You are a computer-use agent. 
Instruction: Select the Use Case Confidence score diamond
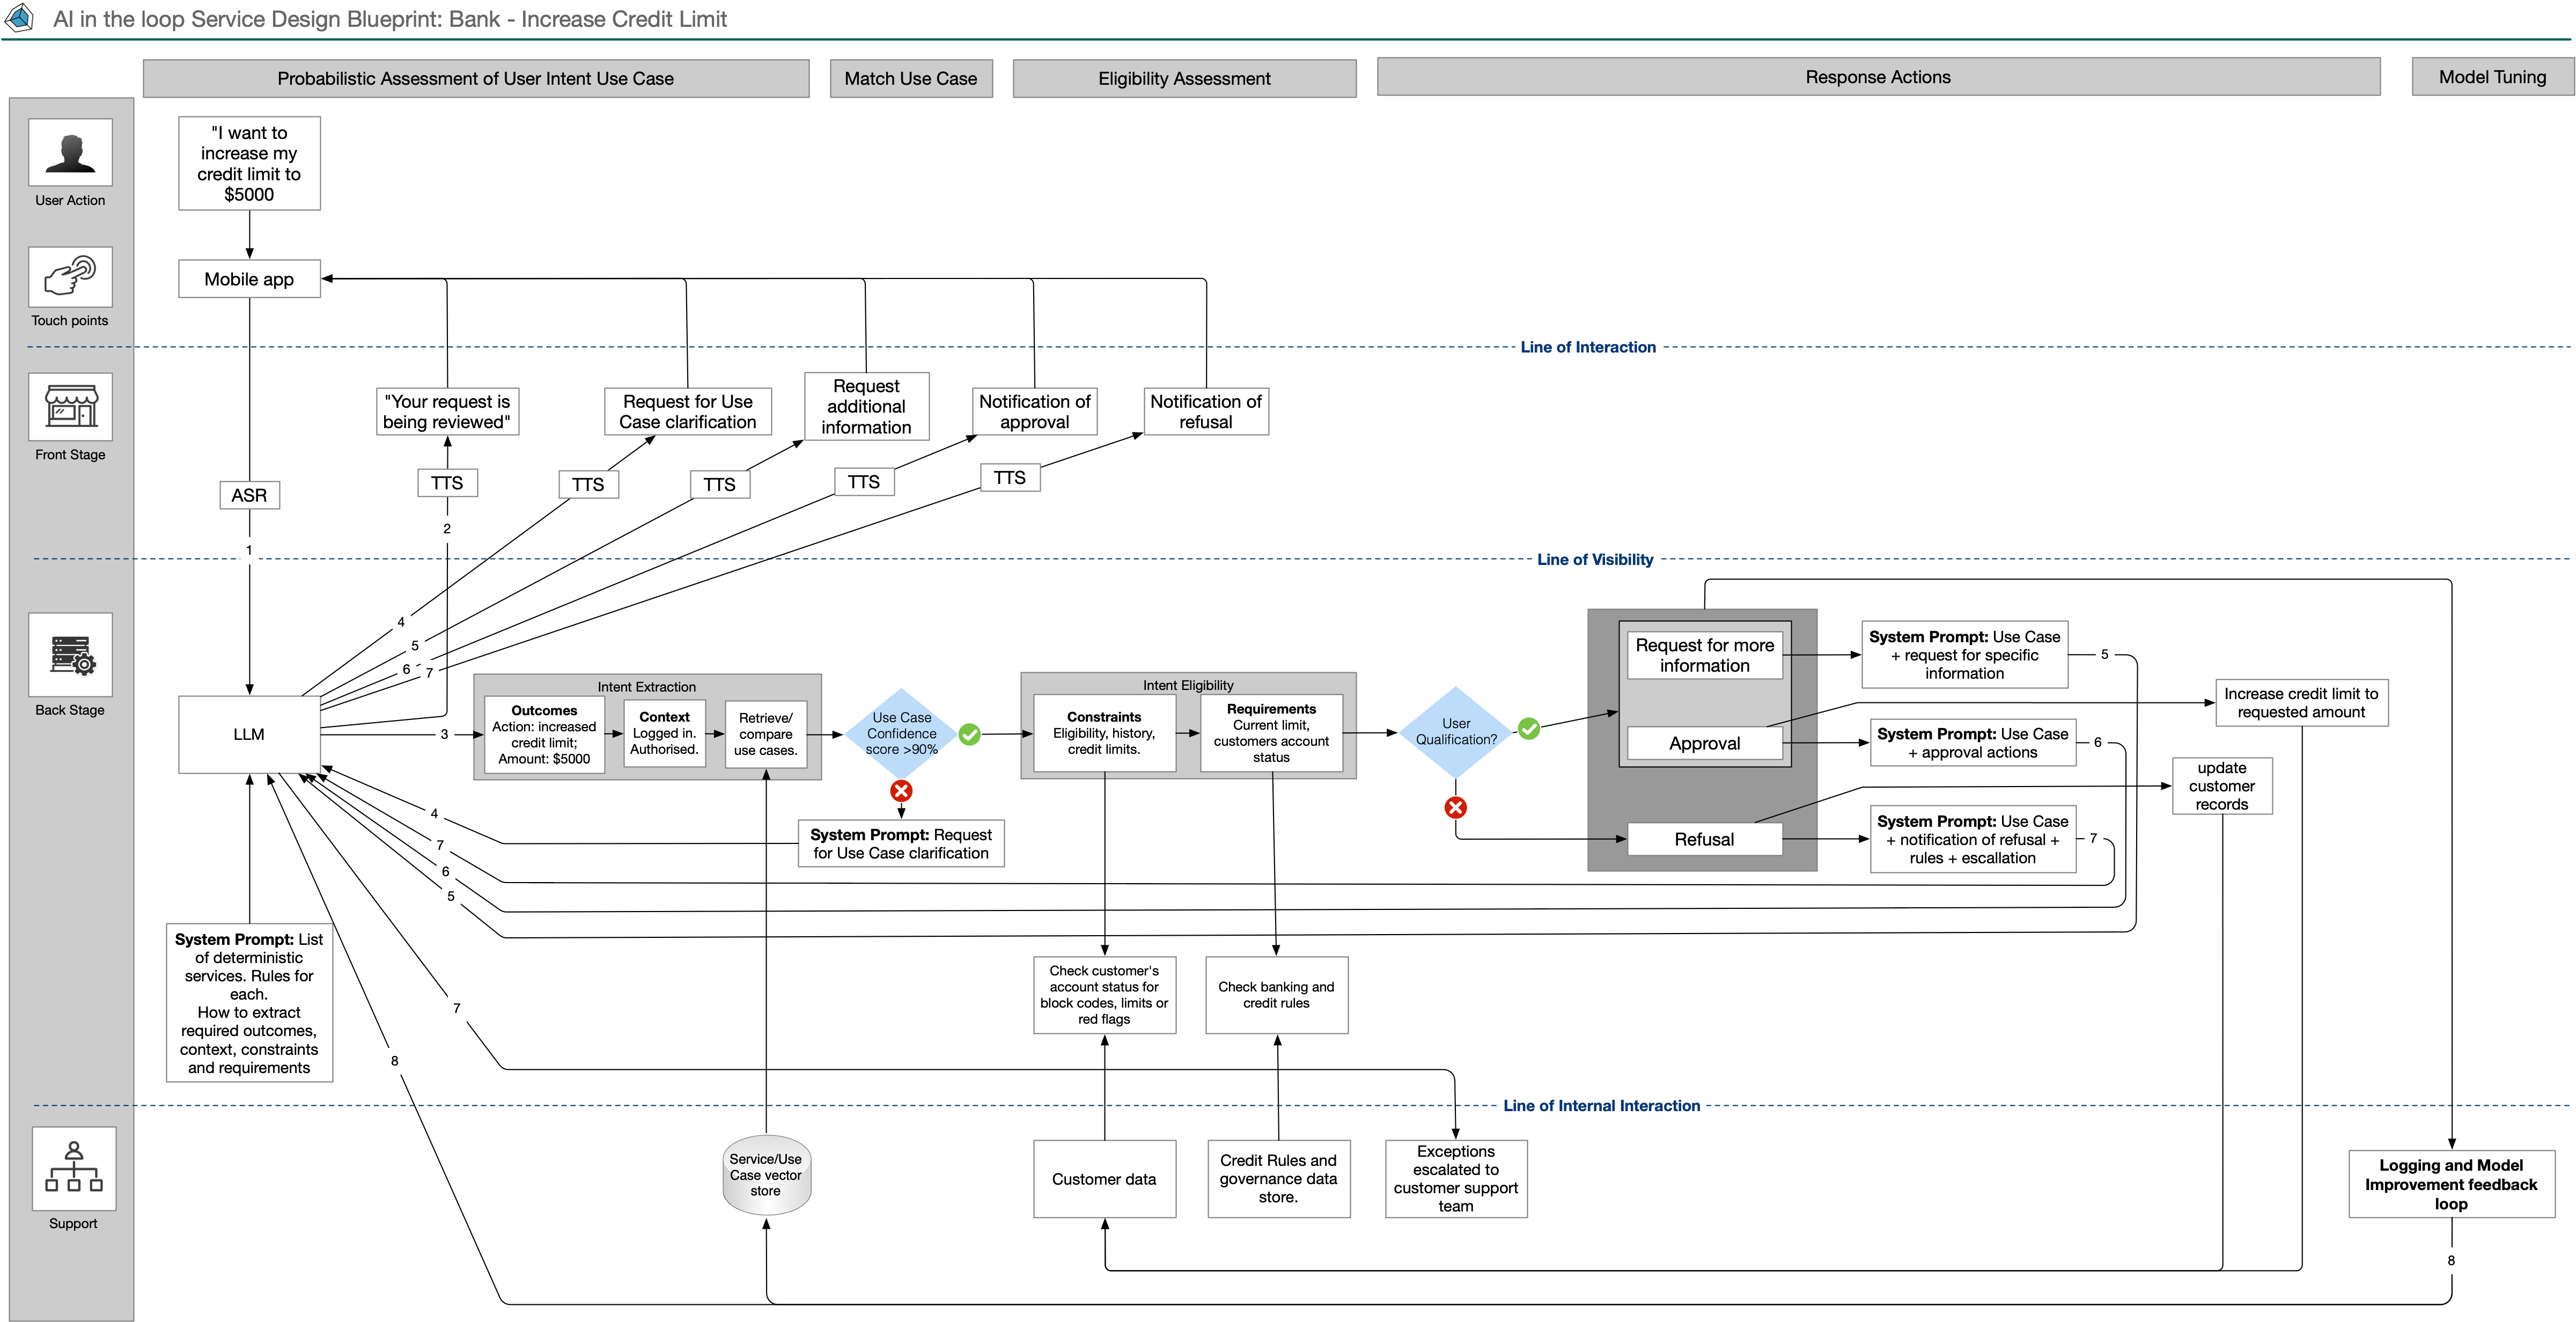click(x=901, y=733)
